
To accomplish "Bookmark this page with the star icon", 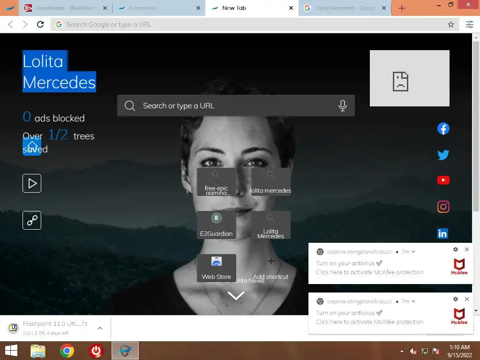I will 450,24.
